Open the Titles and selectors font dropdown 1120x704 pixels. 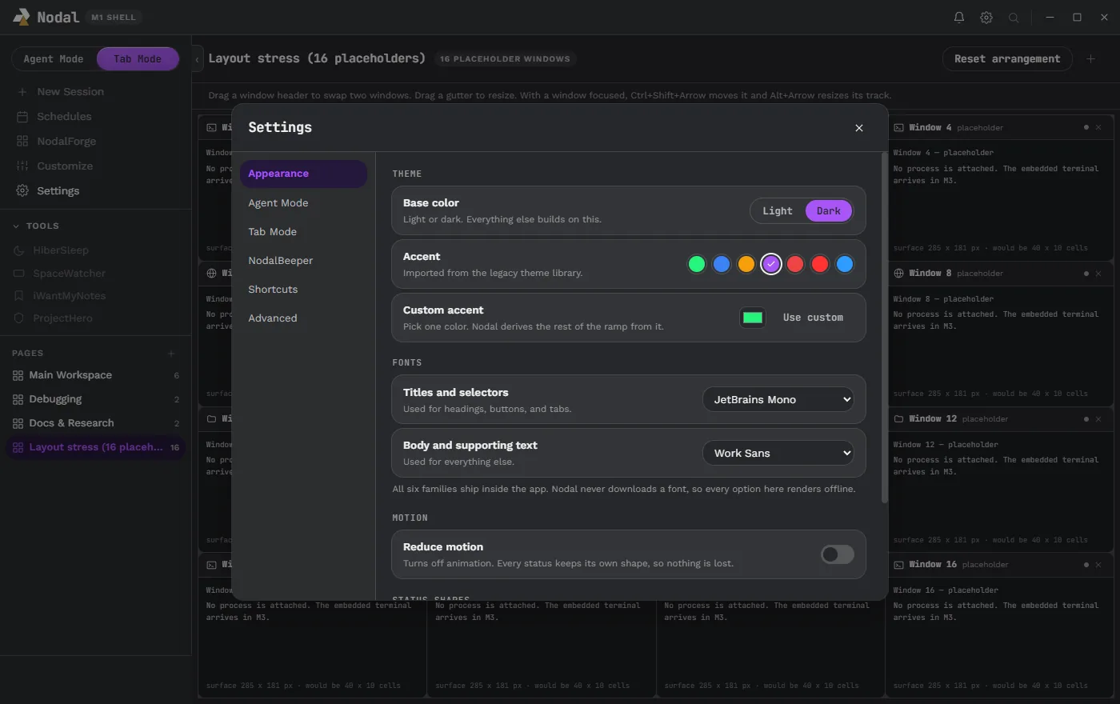pyautogui.click(x=778, y=399)
